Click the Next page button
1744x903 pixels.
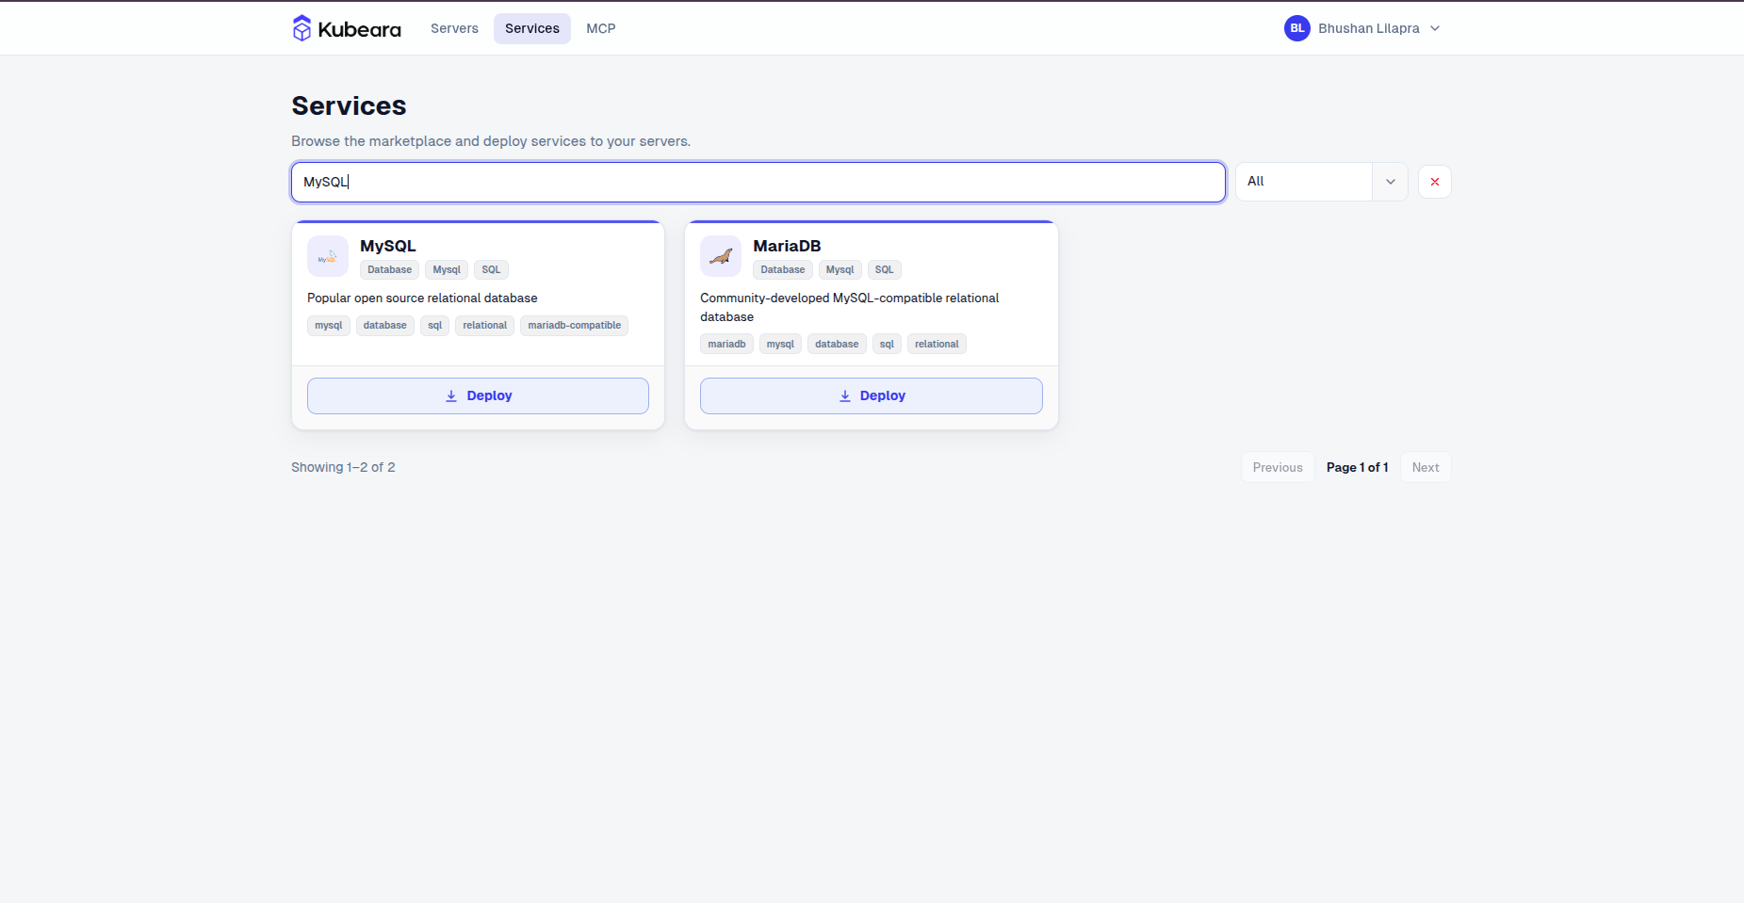click(x=1426, y=467)
